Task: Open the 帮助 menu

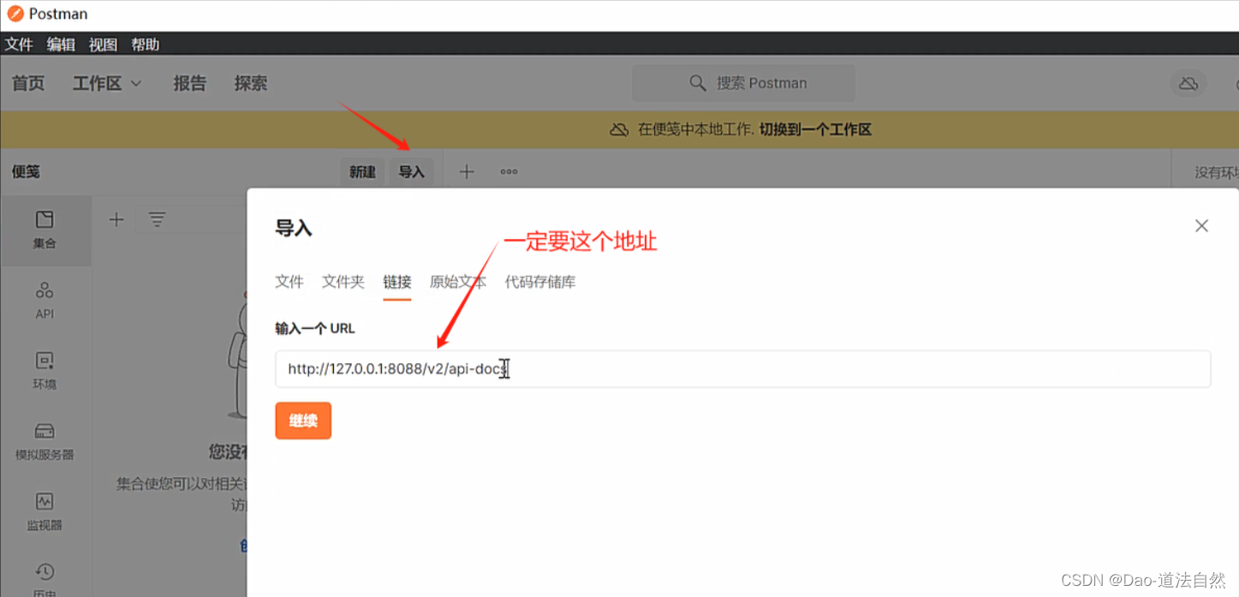Action: click(x=145, y=45)
